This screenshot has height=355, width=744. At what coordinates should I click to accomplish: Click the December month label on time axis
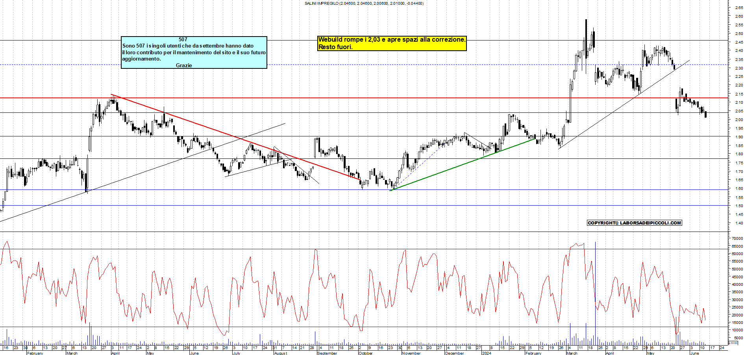tap(455, 353)
